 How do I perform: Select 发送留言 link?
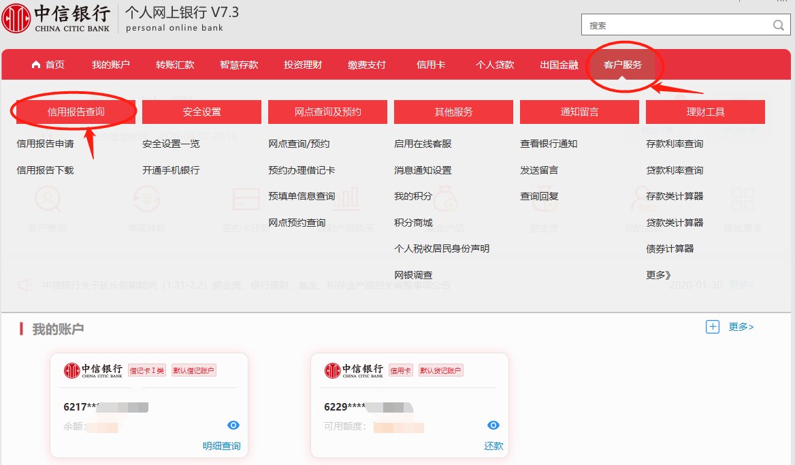539,170
